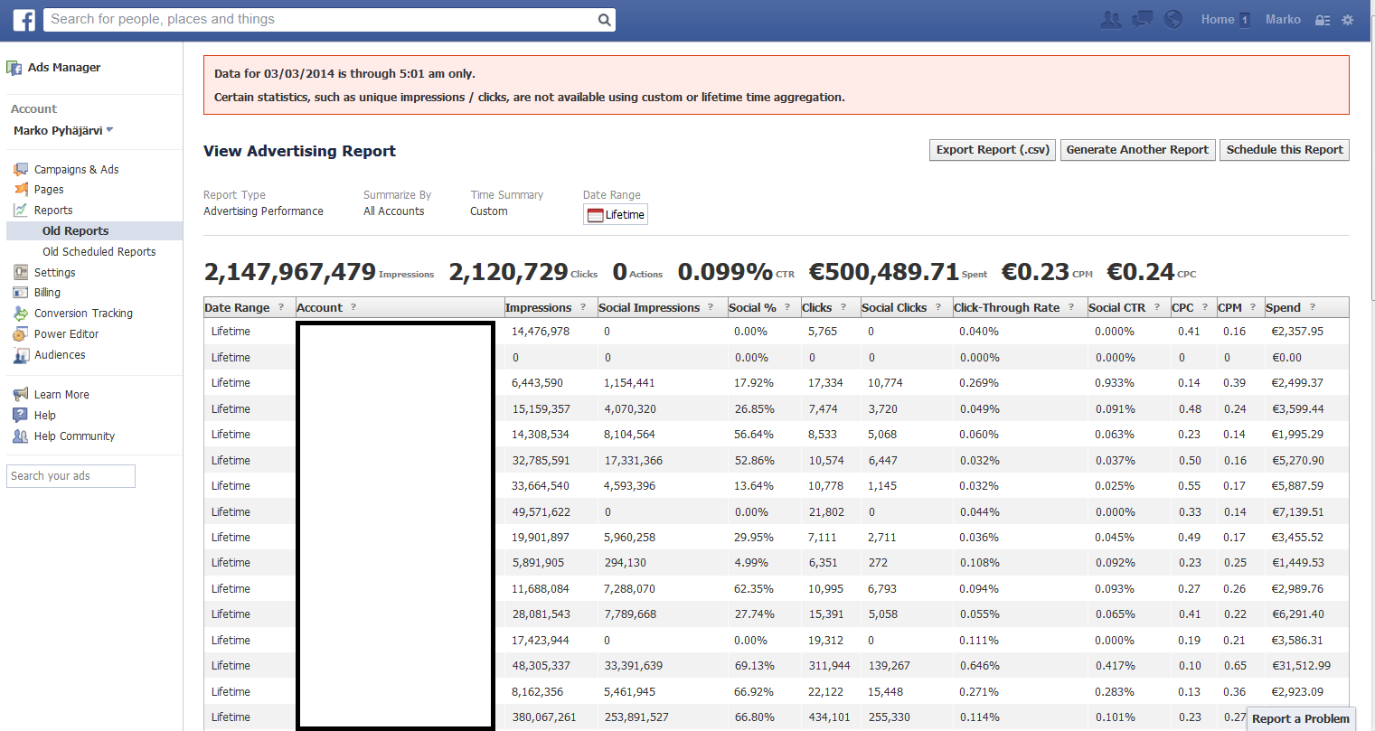Click spend value €31,512.99
Image resolution: width=1375 pixels, height=731 pixels.
[x=1301, y=666]
